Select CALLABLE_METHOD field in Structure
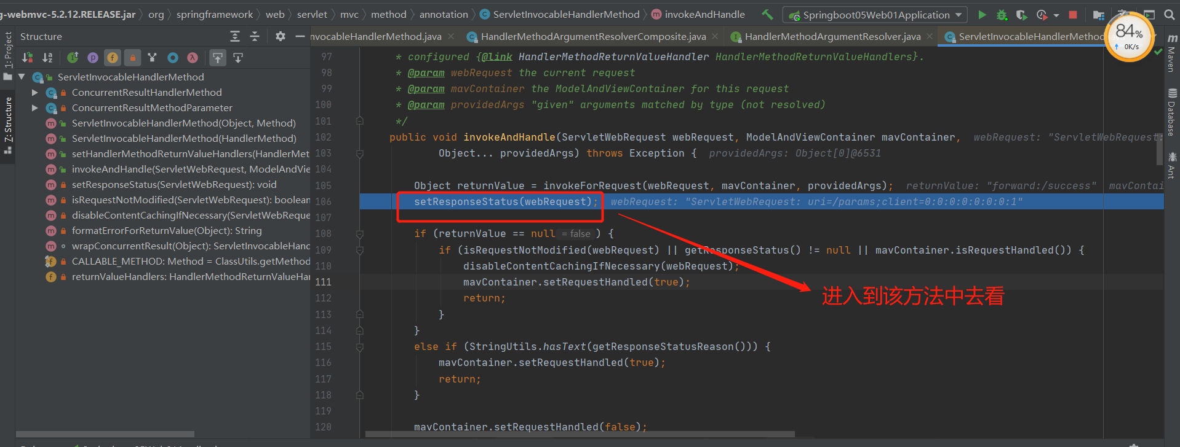Image resolution: width=1180 pixels, height=447 pixels. (191, 261)
